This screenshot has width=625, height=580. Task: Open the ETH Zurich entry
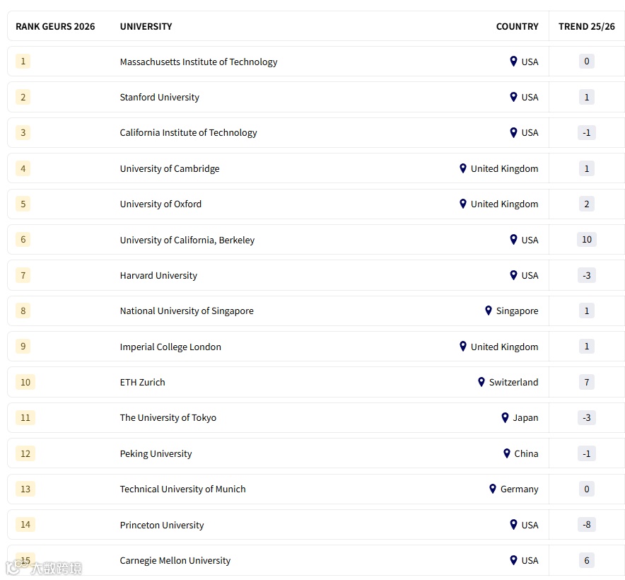tap(143, 382)
